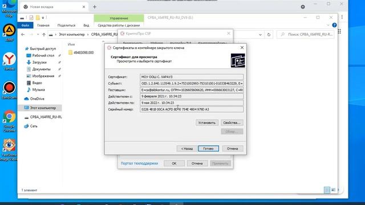Close the certificate container dialog

(242, 48)
